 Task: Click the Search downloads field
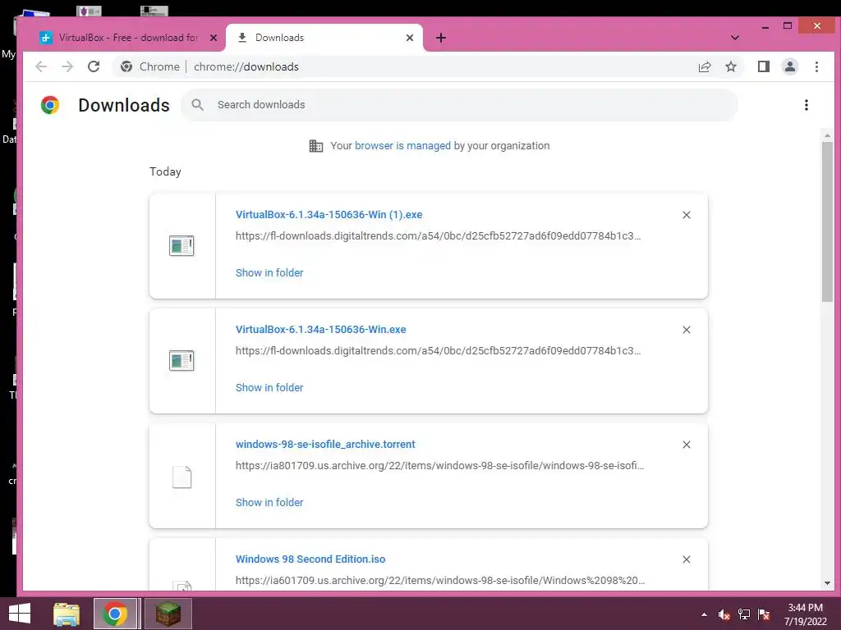tap(459, 105)
